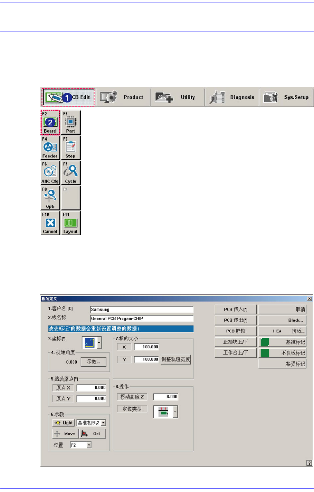Click the 原点 X button
The image size is (314, 492).
[63, 388]
